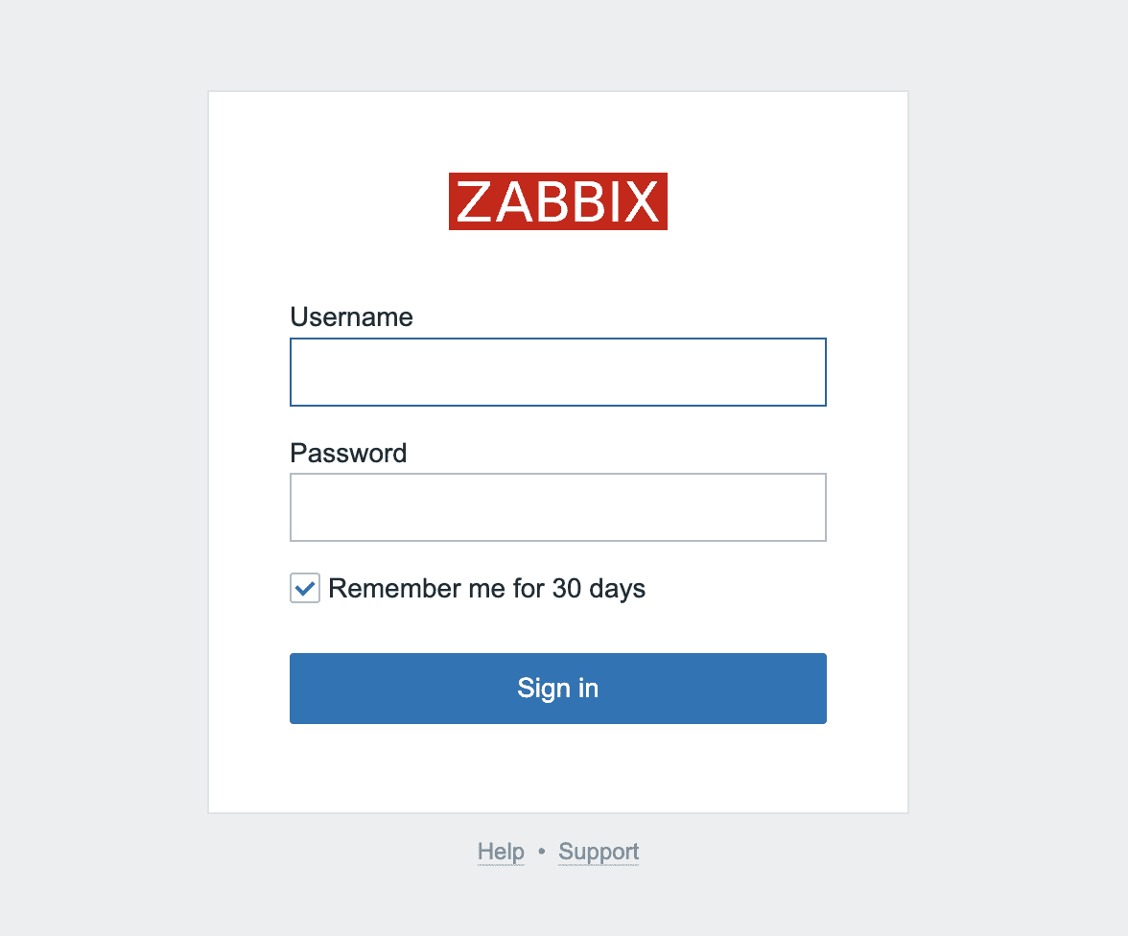
Task: Select the Username field to begin typing
Action: point(557,372)
